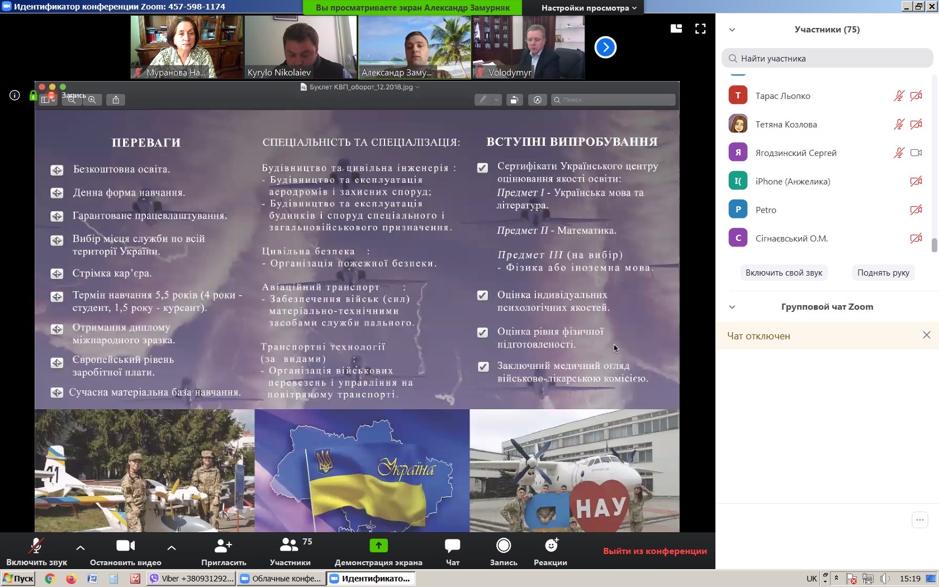Click the Invite person icon

click(x=223, y=546)
